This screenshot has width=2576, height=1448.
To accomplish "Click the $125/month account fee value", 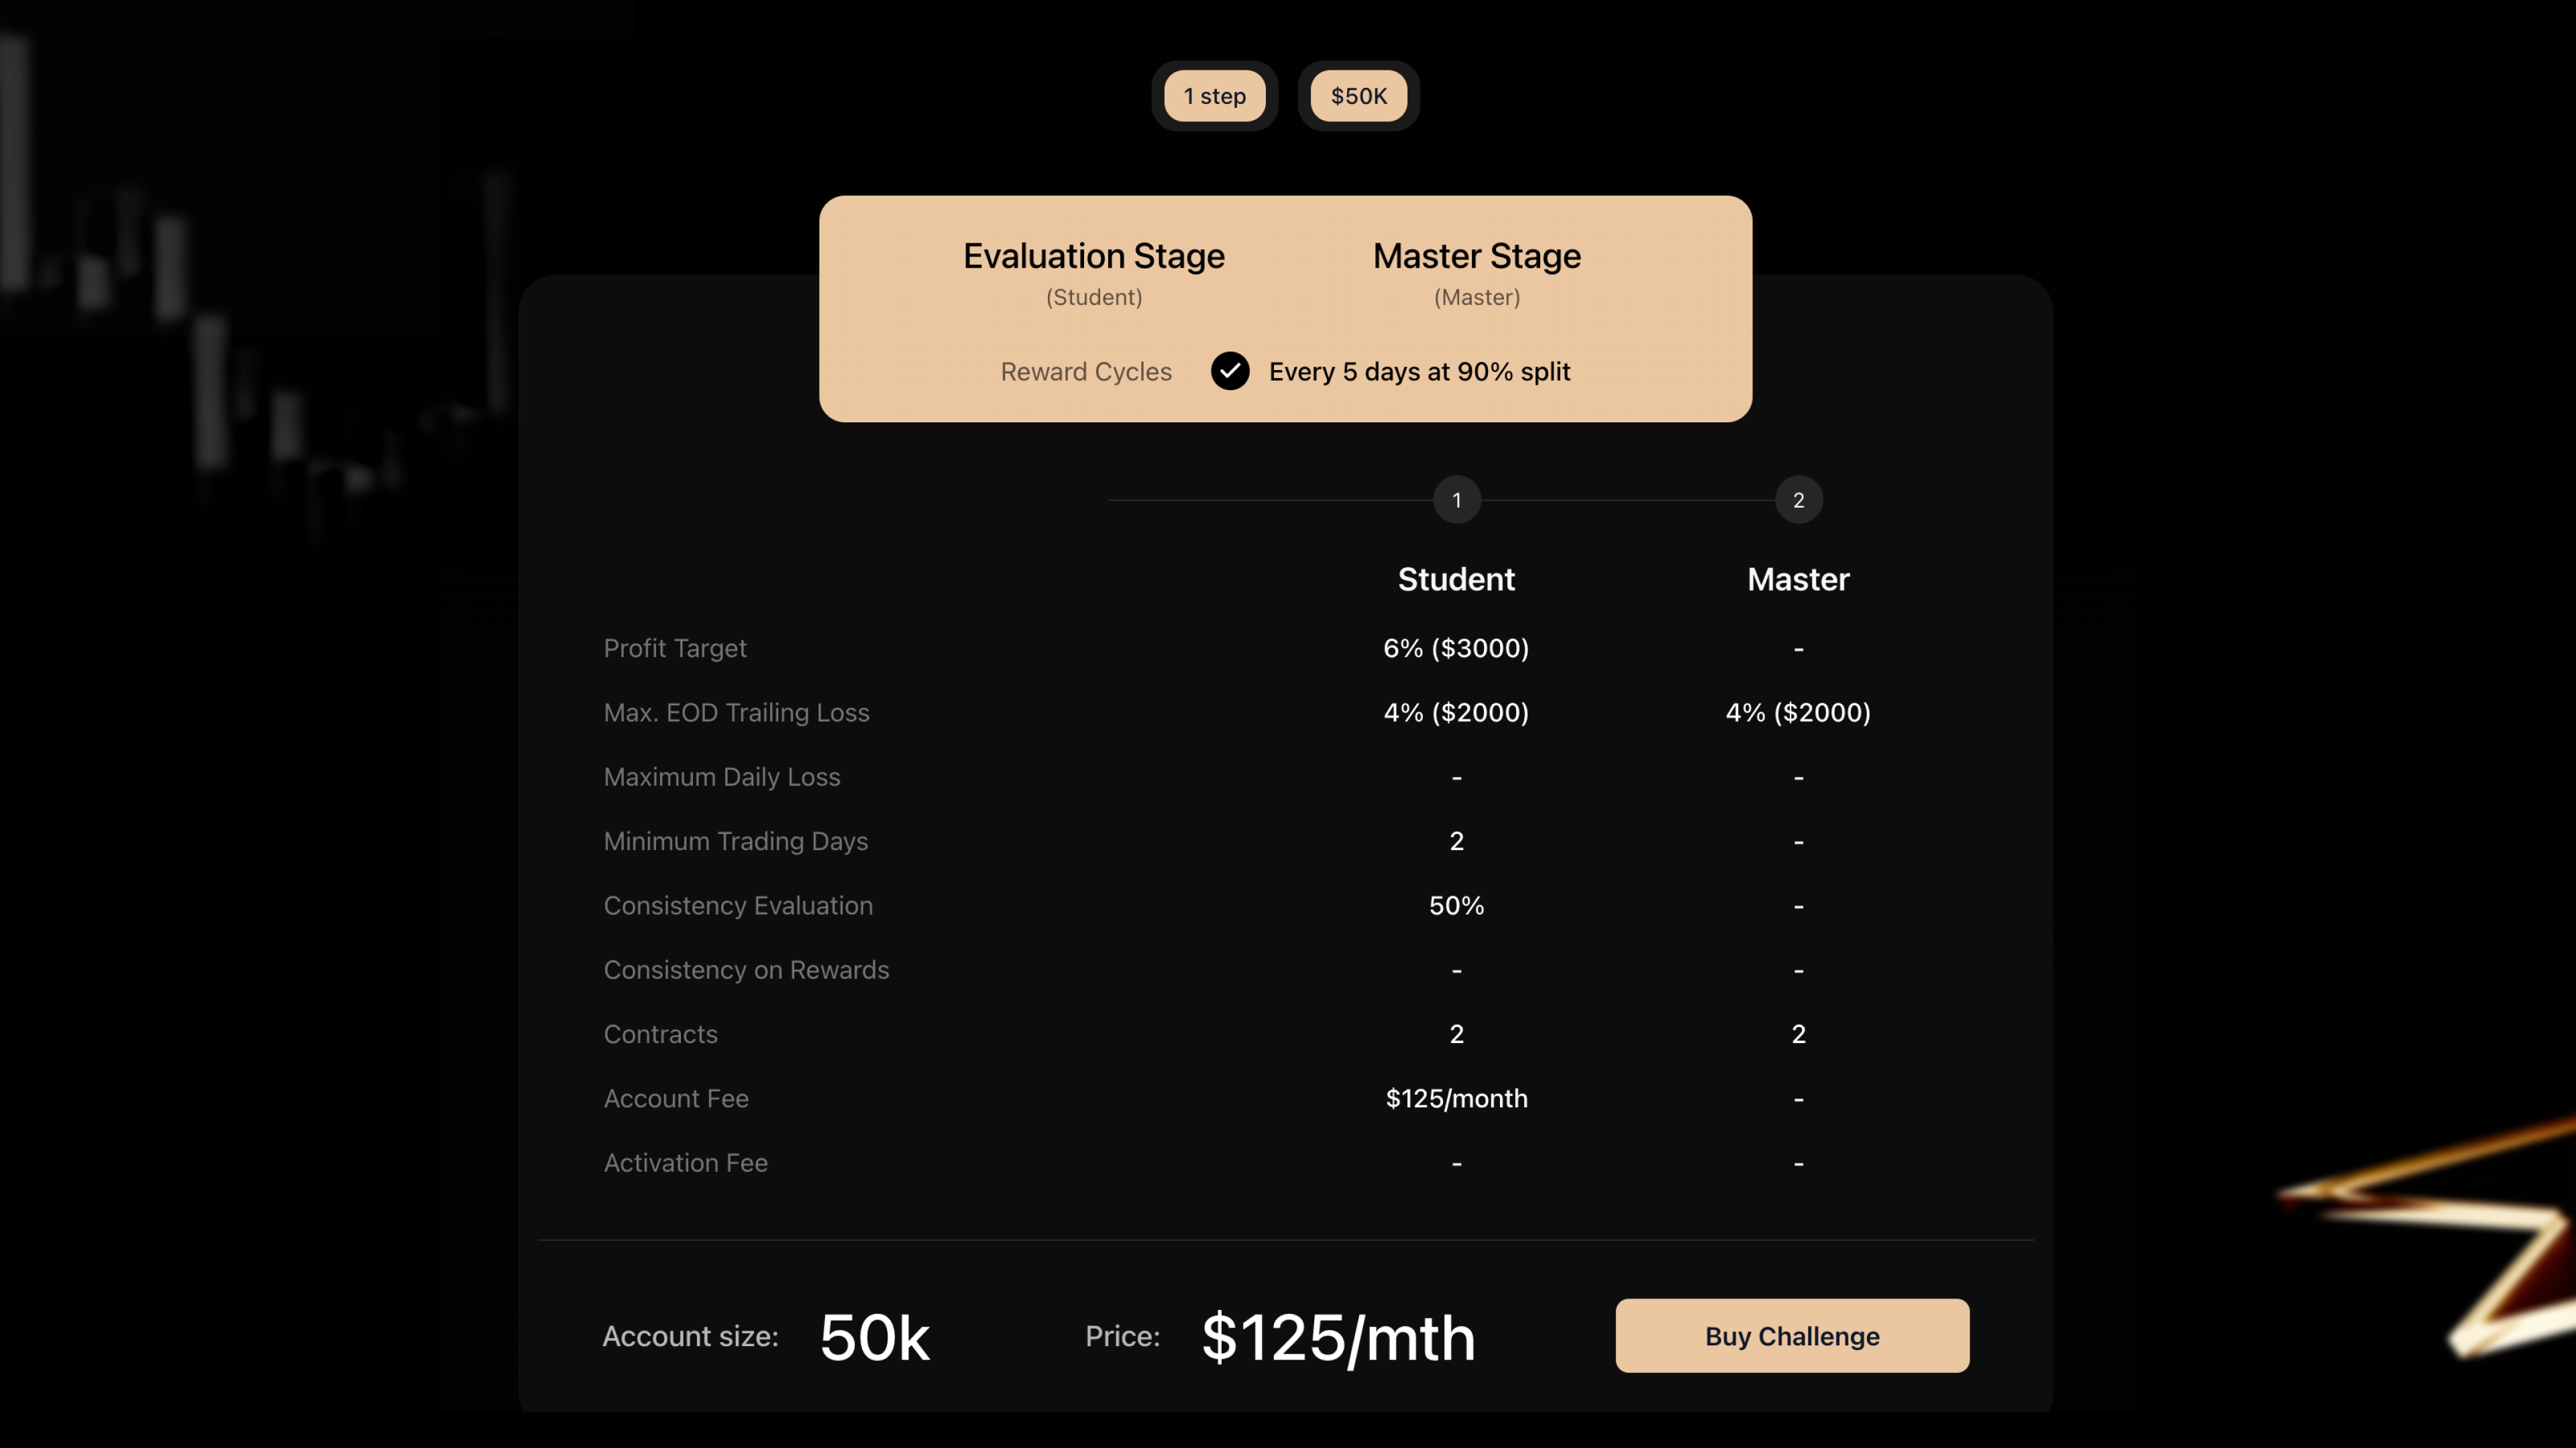I will click(1456, 1098).
